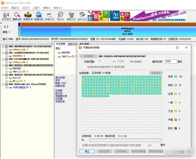
Task: Open the 文件(F) menu
Action: [x=5, y=8]
